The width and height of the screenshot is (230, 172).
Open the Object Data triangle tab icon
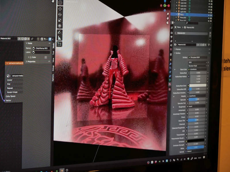[x=170, y=80]
